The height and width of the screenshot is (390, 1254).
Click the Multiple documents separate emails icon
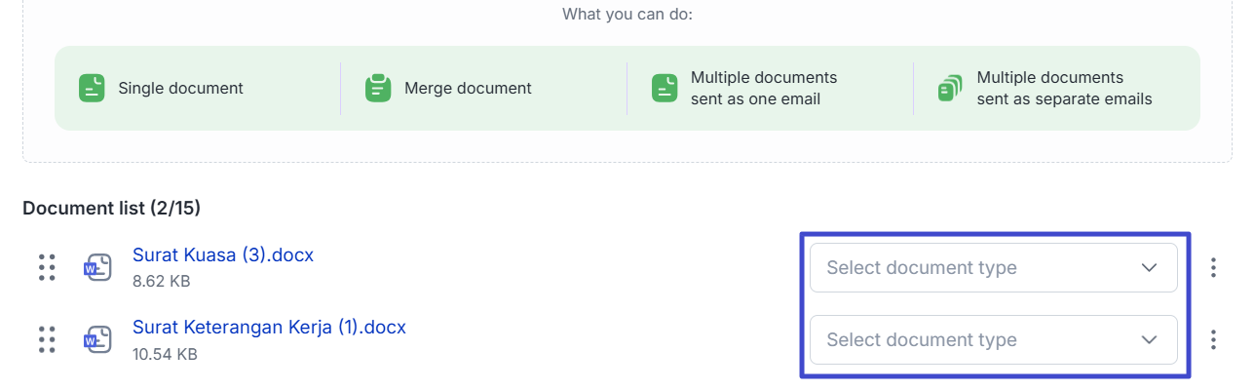pos(950,88)
